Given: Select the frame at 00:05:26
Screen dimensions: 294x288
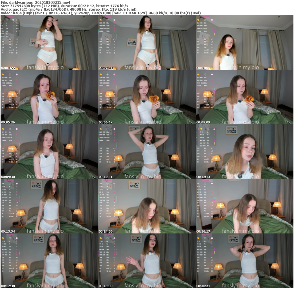Looking at the screenshot, I should (x=49, y=97).
